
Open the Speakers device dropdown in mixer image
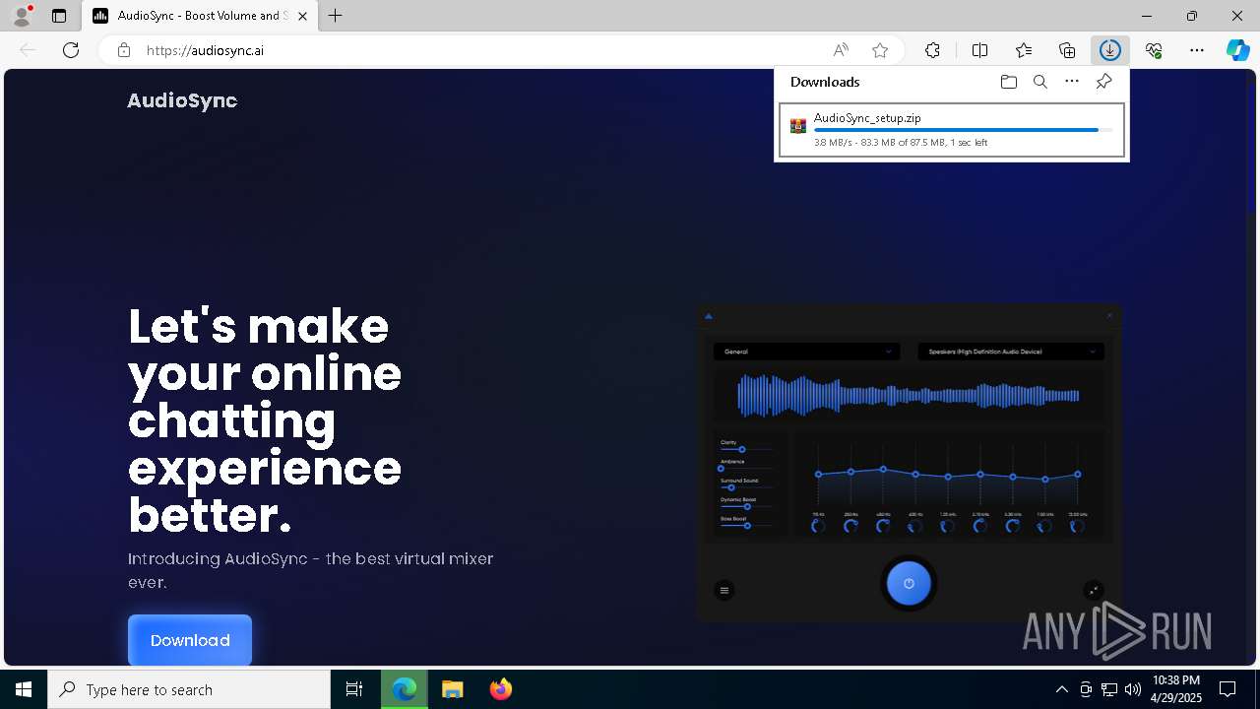(1011, 352)
